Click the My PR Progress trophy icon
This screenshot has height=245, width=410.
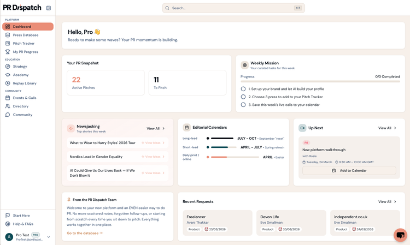[x=8, y=52]
